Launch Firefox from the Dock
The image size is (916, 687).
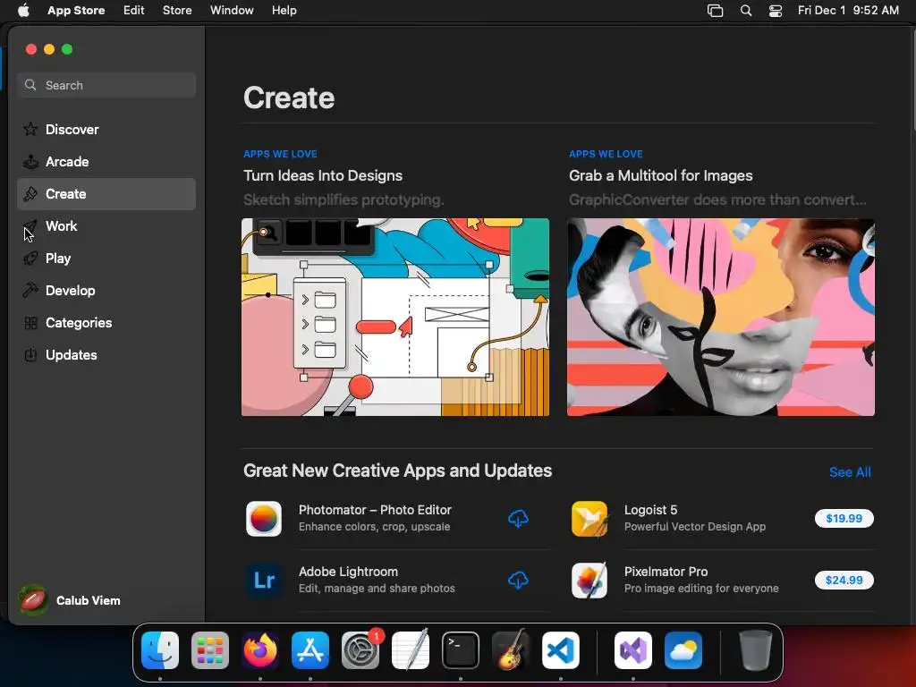click(260, 650)
